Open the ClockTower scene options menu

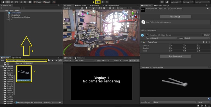tap(61, 11)
